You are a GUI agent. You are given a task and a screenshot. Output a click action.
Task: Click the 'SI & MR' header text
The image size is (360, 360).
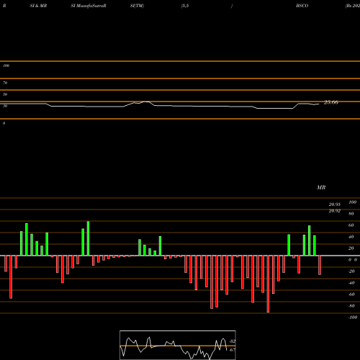tap(38, 6)
